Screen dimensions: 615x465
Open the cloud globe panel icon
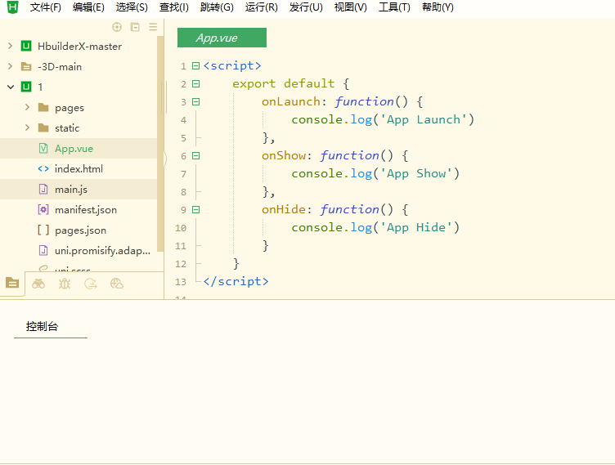[117, 284]
